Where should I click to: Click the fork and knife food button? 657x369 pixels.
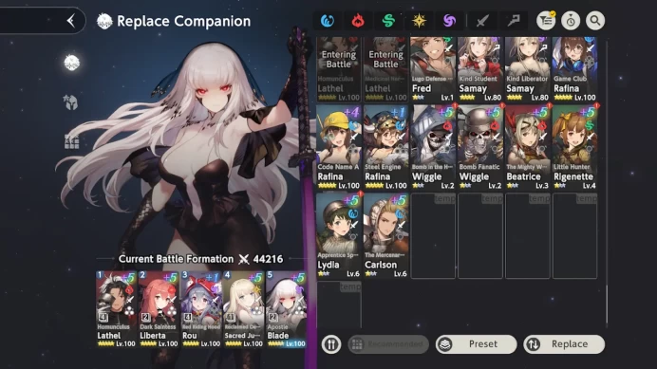(331, 344)
